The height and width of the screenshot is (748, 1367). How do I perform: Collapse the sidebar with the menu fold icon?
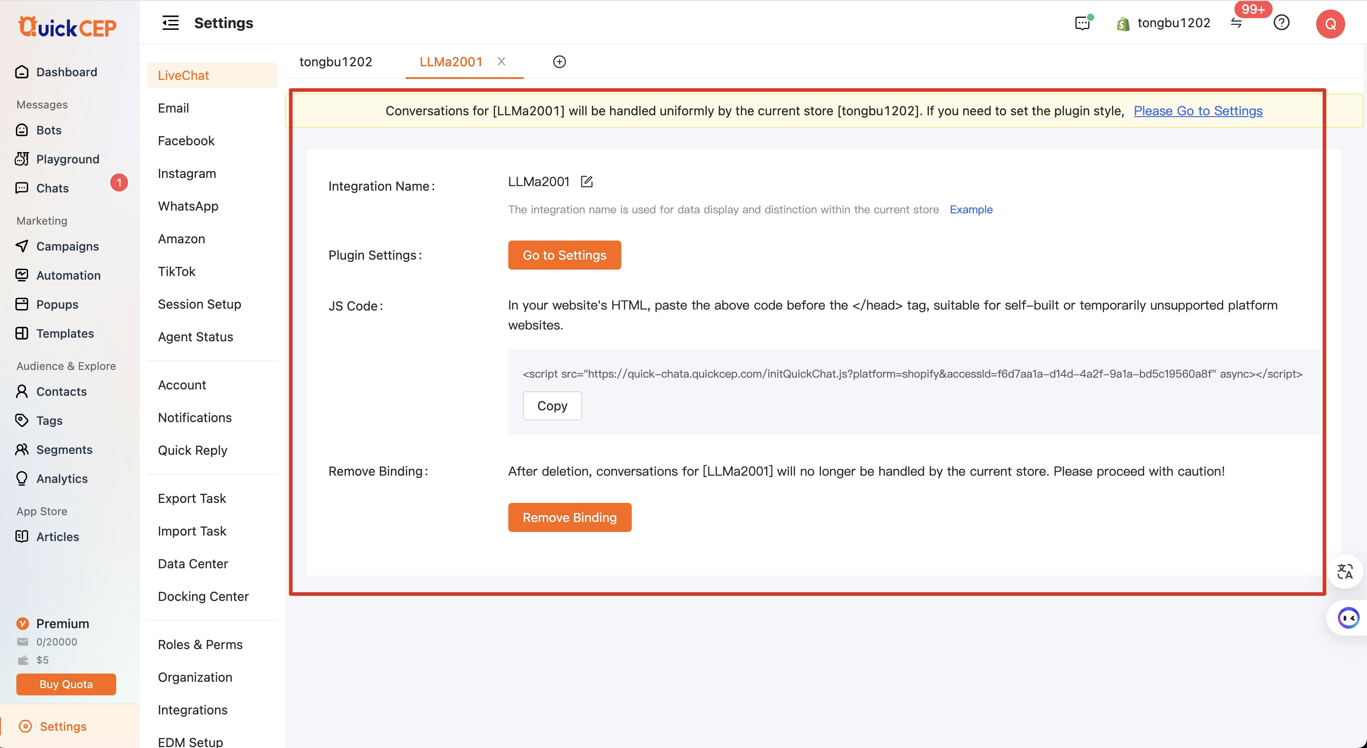click(x=170, y=23)
